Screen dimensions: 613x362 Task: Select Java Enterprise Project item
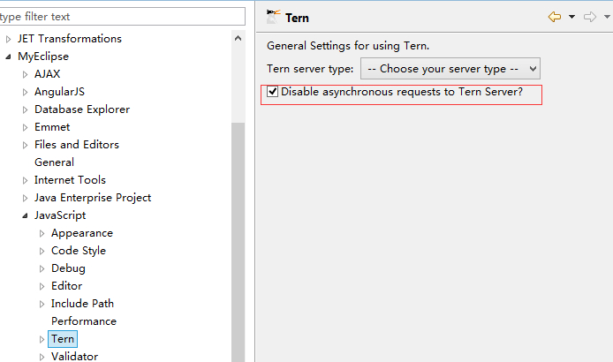coord(93,198)
